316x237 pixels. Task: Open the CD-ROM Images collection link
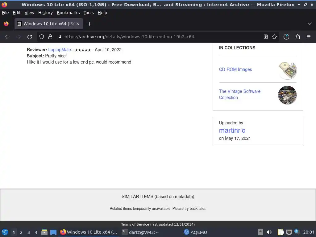tap(235, 69)
